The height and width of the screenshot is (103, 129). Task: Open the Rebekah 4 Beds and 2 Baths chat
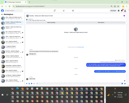tap(12, 28)
